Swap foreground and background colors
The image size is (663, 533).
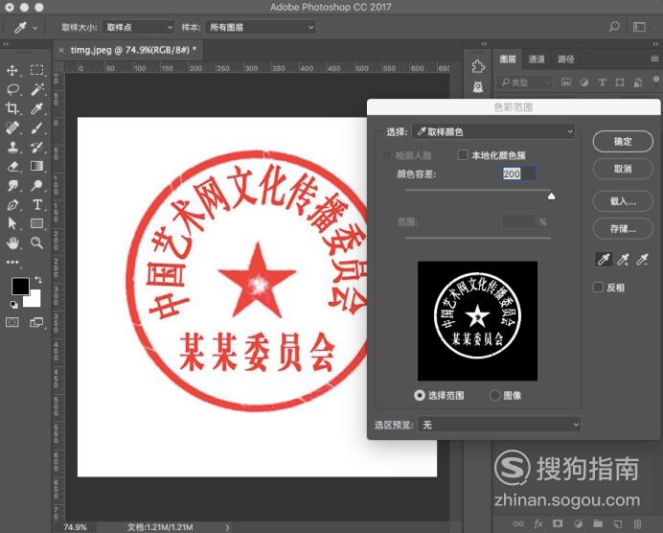38,280
